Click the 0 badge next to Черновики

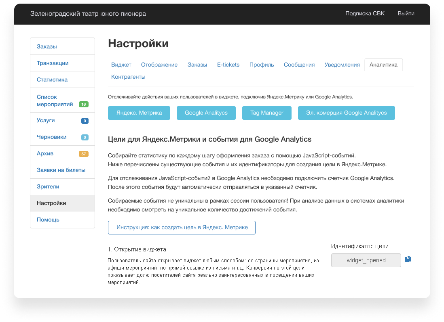click(85, 137)
